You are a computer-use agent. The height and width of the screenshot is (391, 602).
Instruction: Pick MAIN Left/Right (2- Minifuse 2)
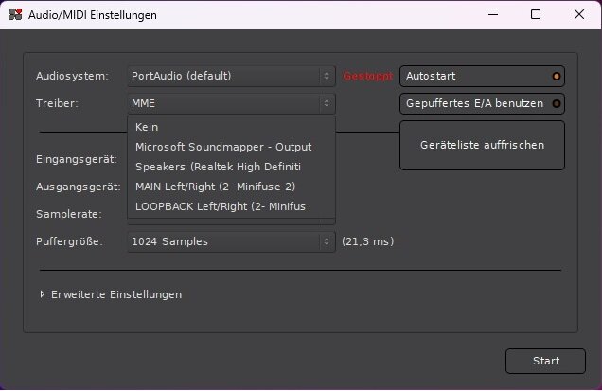[232, 187]
